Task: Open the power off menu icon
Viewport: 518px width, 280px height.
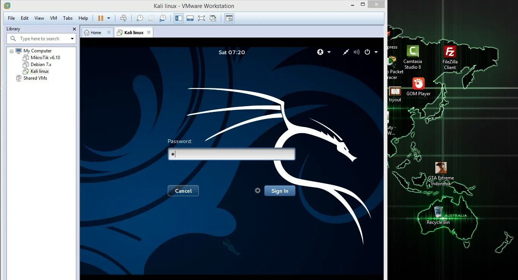Action: tap(367, 52)
